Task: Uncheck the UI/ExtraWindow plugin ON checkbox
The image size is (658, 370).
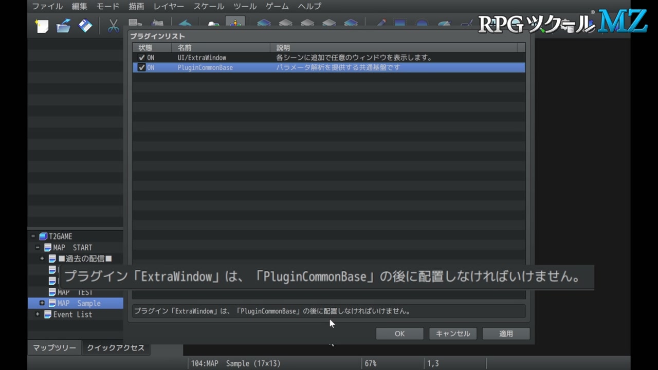Action: (142, 58)
